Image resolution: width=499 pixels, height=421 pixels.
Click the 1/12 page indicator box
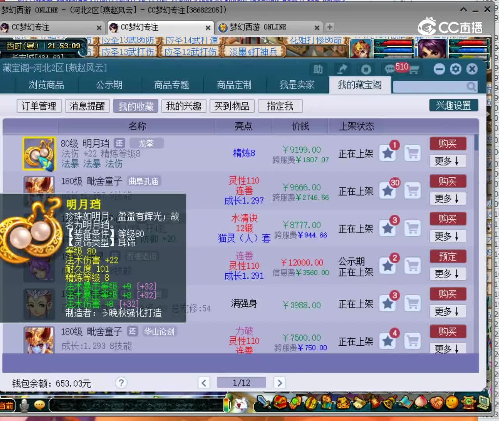coord(241,383)
